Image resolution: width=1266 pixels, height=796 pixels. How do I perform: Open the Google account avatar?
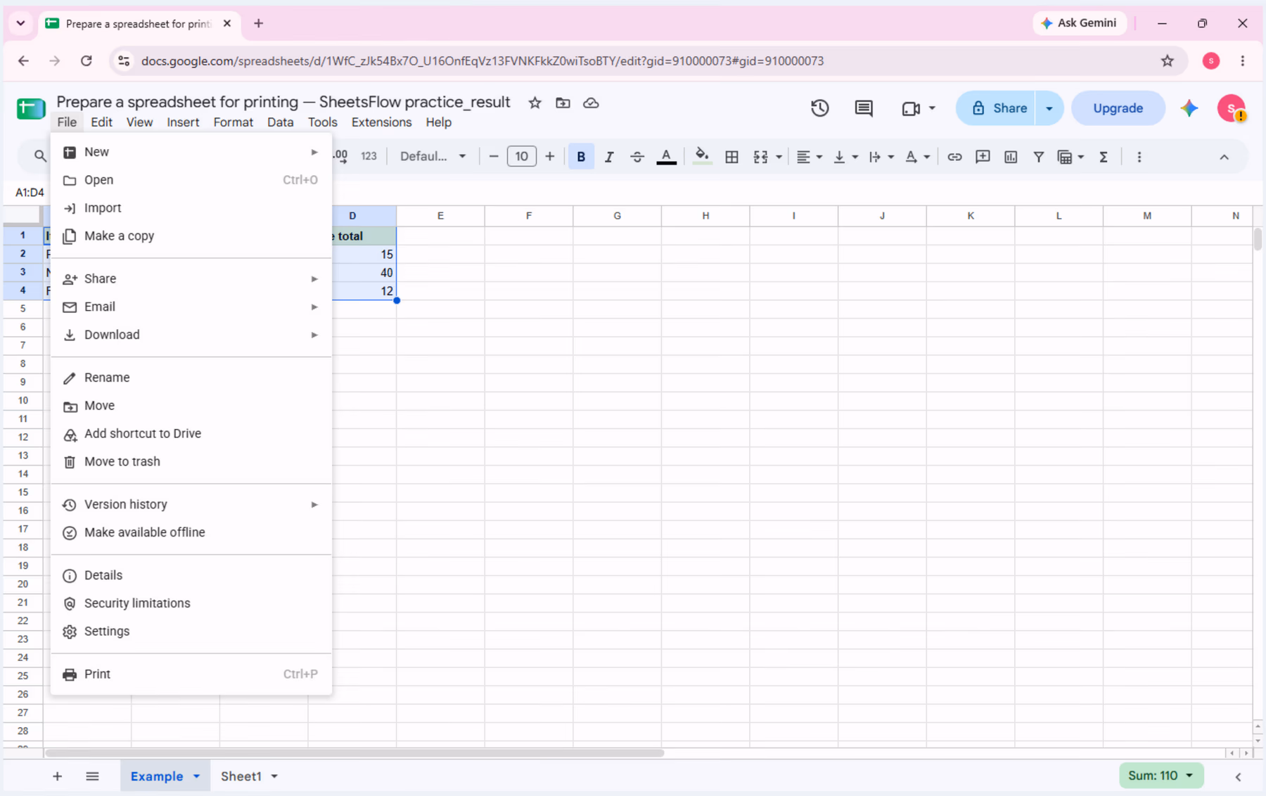point(1232,108)
